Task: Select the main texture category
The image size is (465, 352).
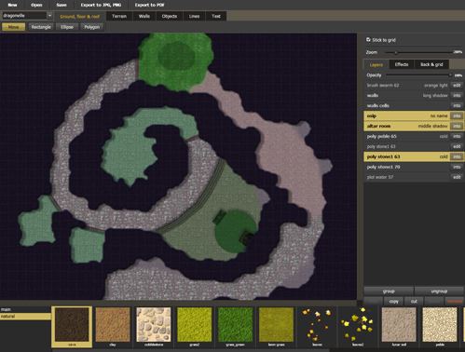Action: (x=25, y=309)
